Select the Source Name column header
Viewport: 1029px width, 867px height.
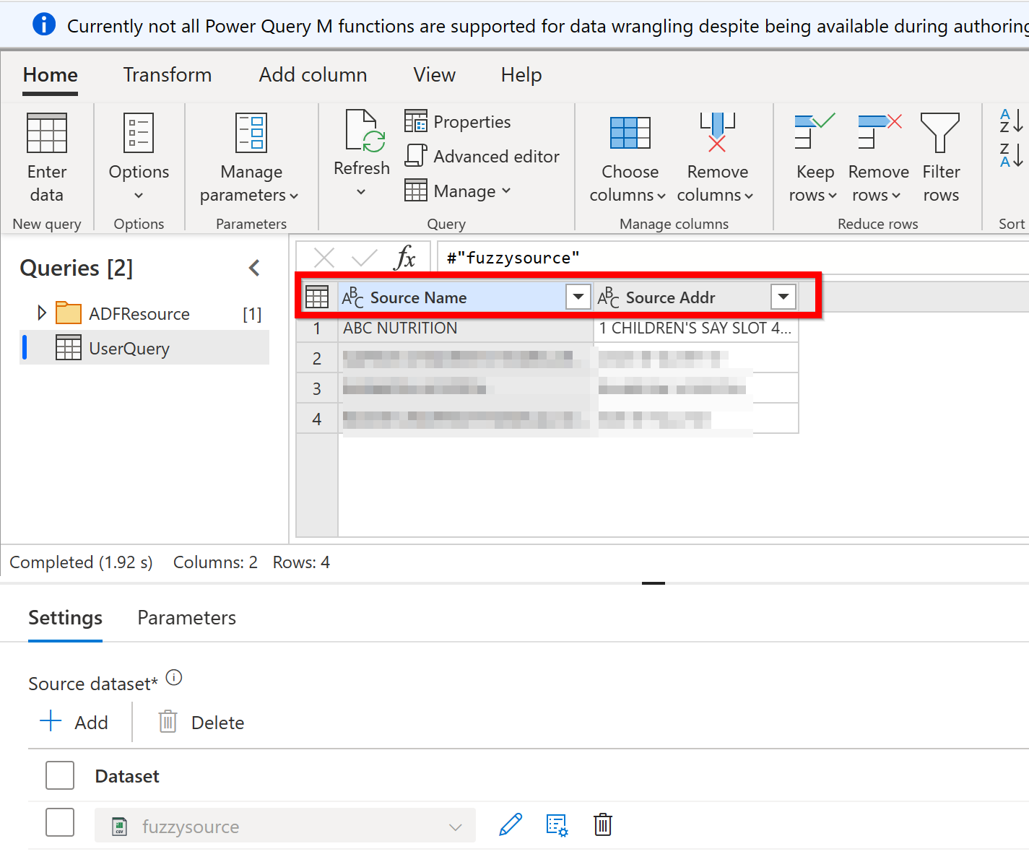click(x=466, y=297)
